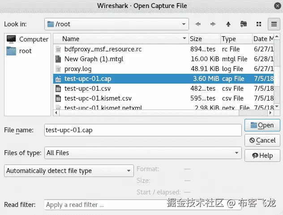The image size is (283, 215).
Task: Click the rc File type cell
Action: pyautogui.click(x=231, y=49)
